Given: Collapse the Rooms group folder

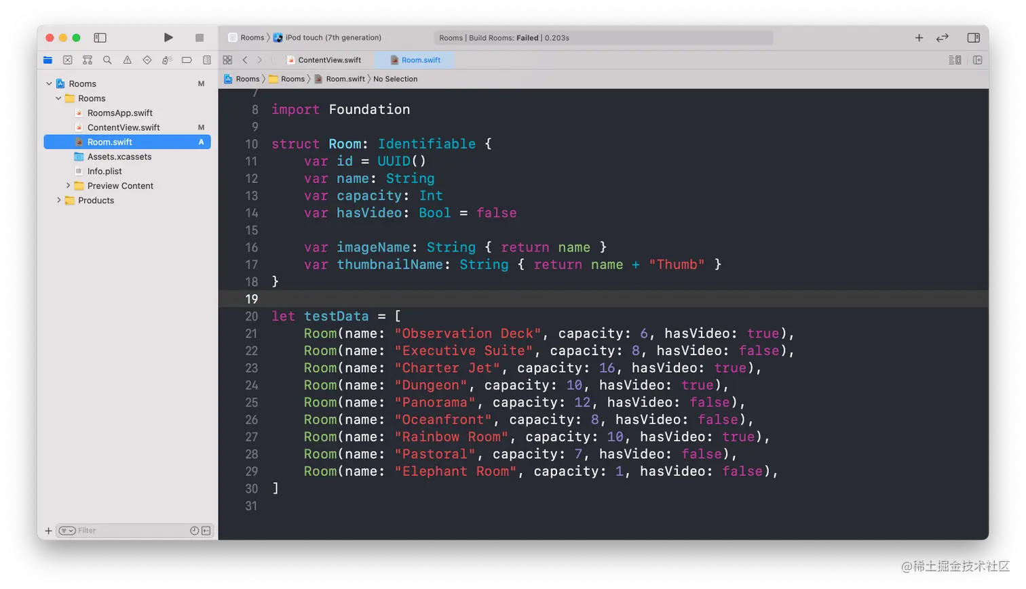Looking at the screenshot, I should [x=58, y=98].
